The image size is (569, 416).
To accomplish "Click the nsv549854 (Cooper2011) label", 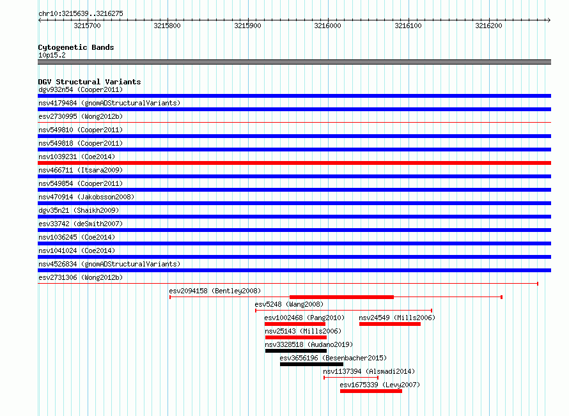I will [81, 183].
